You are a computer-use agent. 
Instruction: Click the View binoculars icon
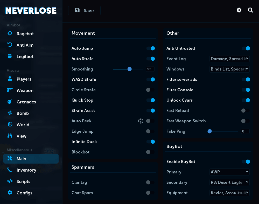10,136
